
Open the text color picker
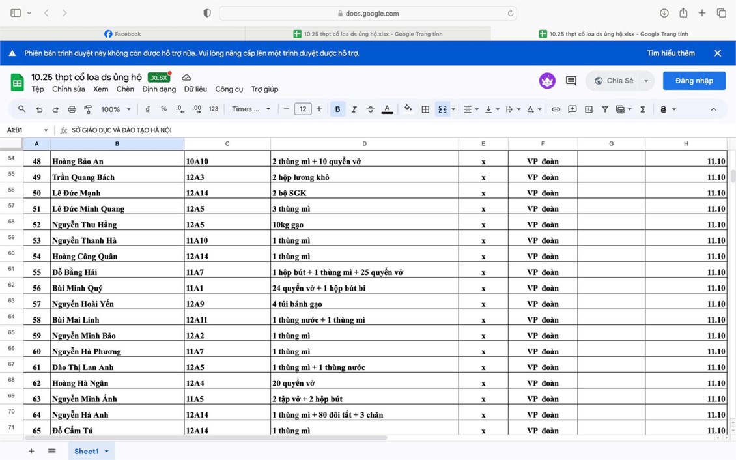pyautogui.click(x=387, y=109)
